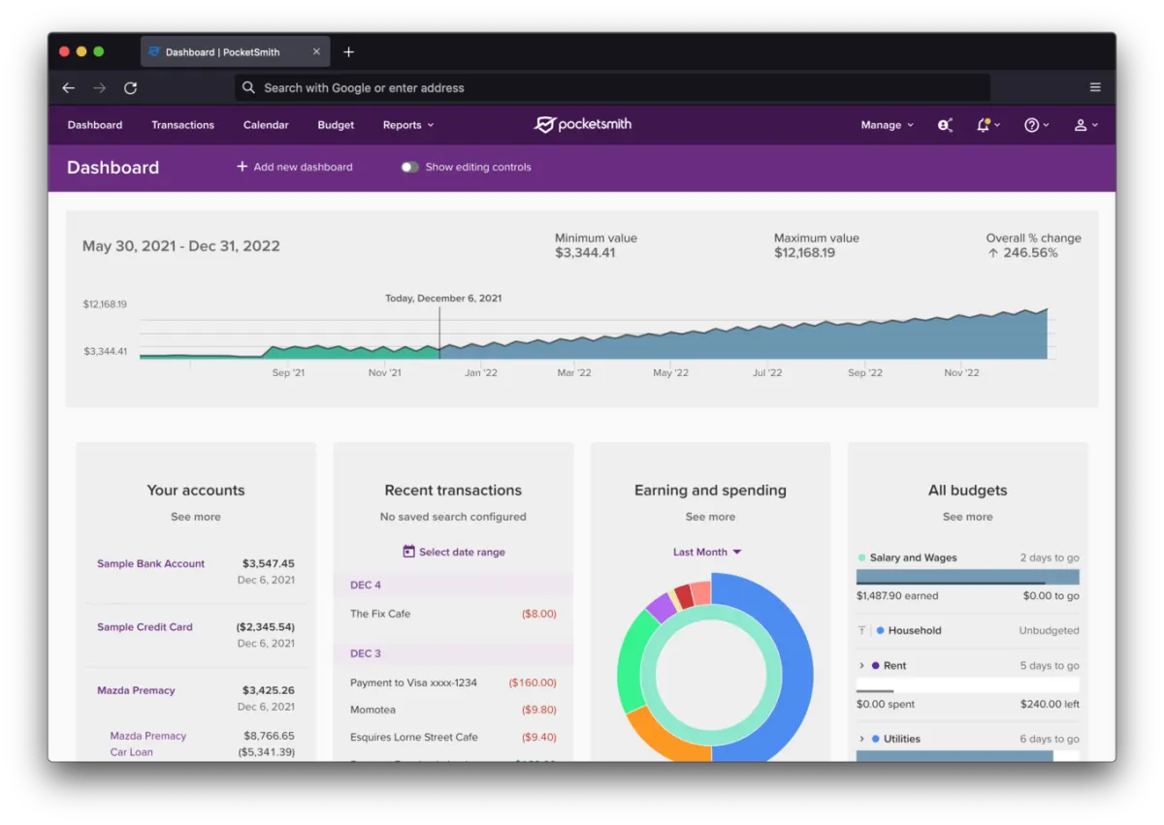Close the Dashboard | PocketSmith tab
The image size is (1164, 825).
pos(315,51)
